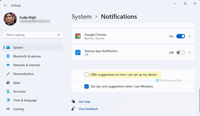The image size is (200, 116).
Task: Expand Google Chrome notification settings chevron
Action: click(x=190, y=36)
